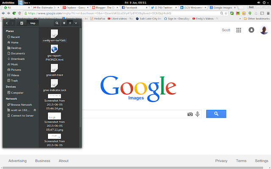Show hidden bookmarks overflow chevron
Image resolution: width=271 pixels, height=169 pixels.
[x=240, y=19]
